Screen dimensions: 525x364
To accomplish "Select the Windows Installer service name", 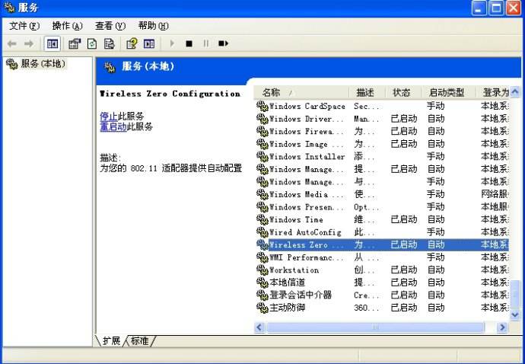I will point(307,157).
